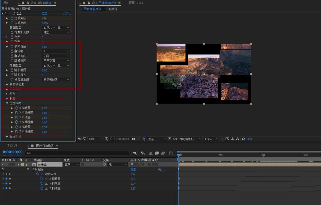Click the X 抖动量 value 0.33 in effect controls

point(44,108)
